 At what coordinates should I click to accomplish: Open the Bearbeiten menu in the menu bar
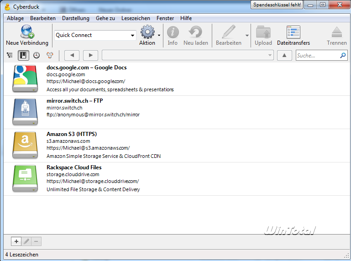pos(43,18)
